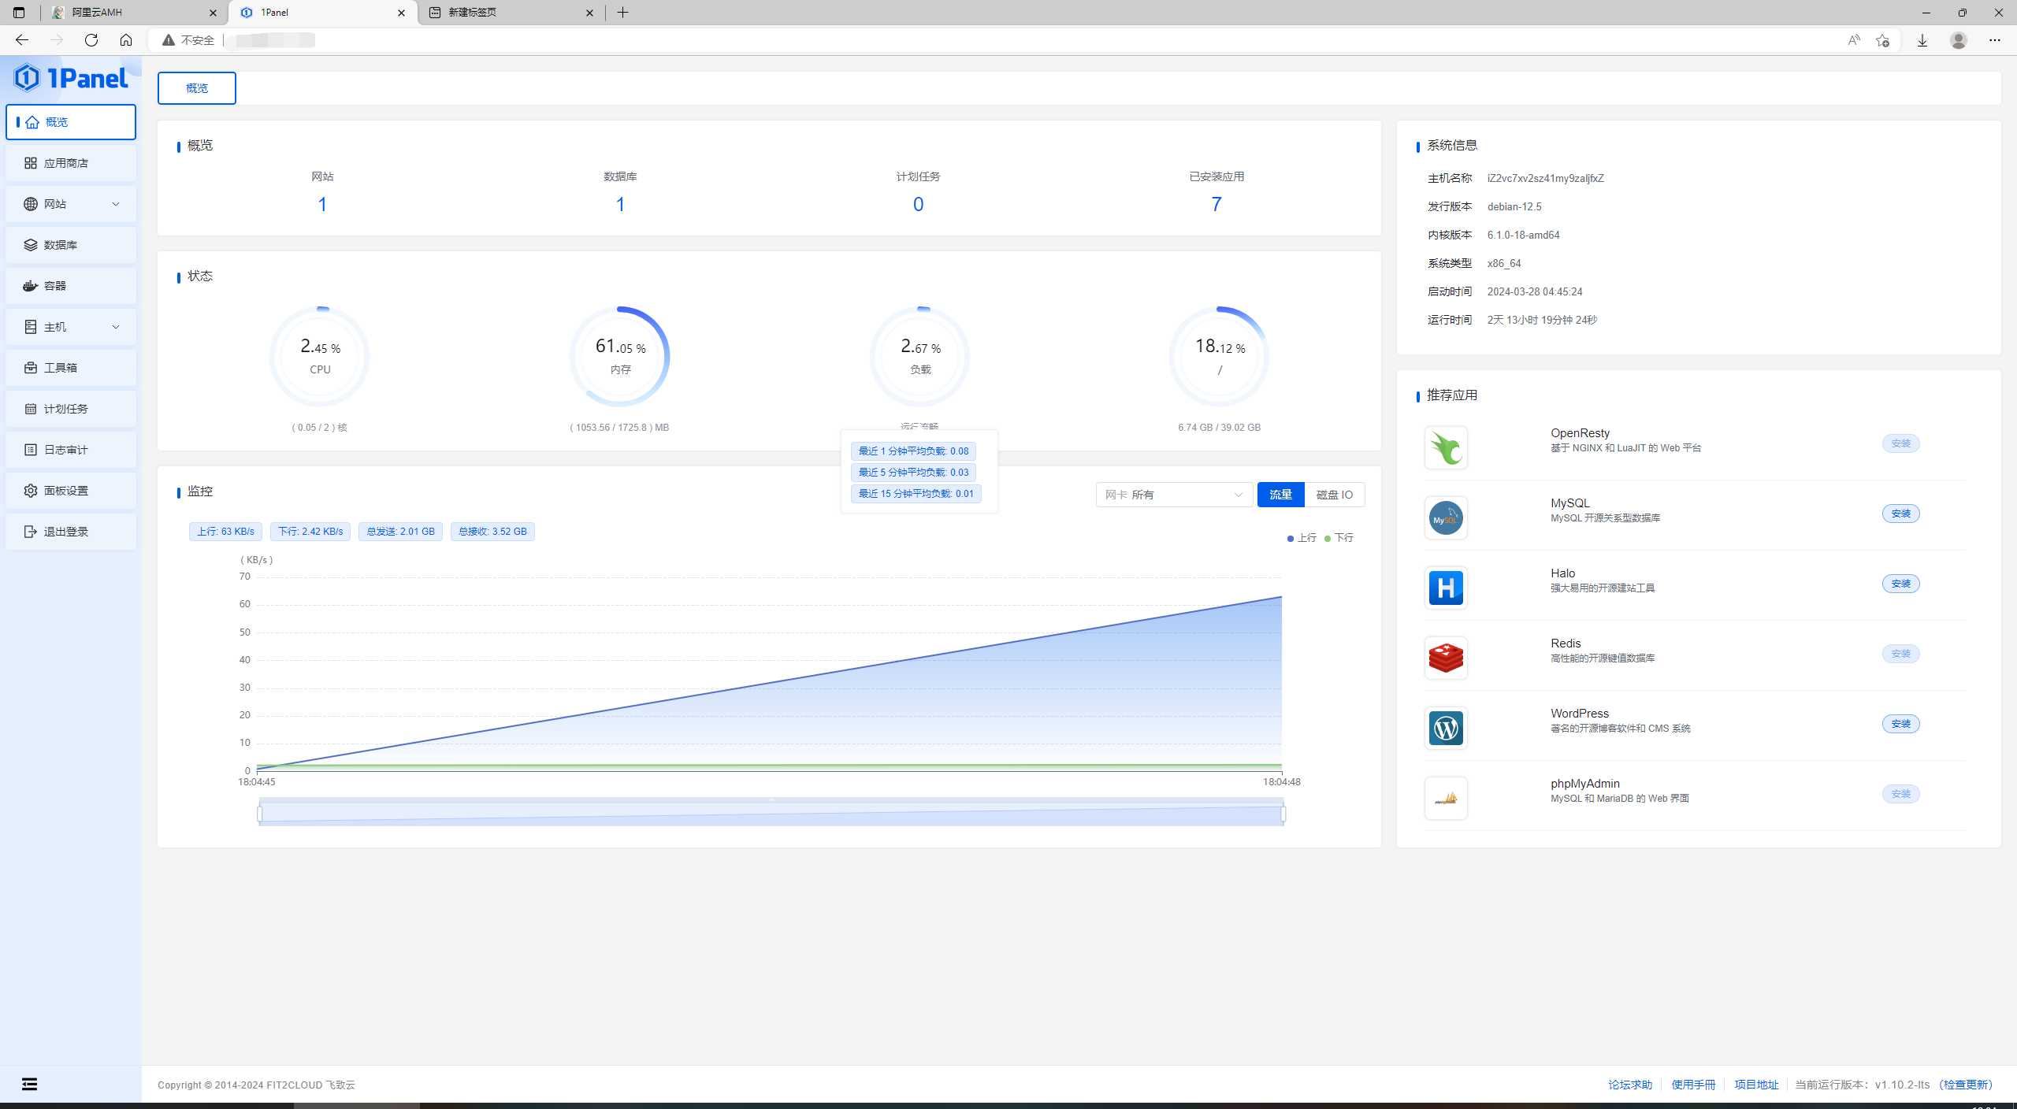The width and height of the screenshot is (2017, 1109).
Task: Click the 不安全 security warning icon
Action: [x=168, y=40]
